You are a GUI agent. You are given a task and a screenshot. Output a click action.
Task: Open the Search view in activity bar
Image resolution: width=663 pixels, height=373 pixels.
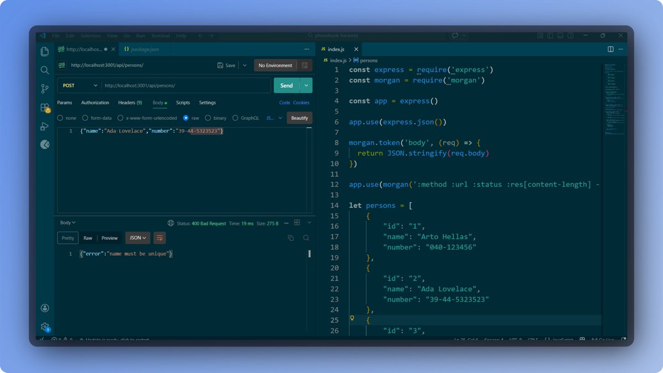point(45,70)
